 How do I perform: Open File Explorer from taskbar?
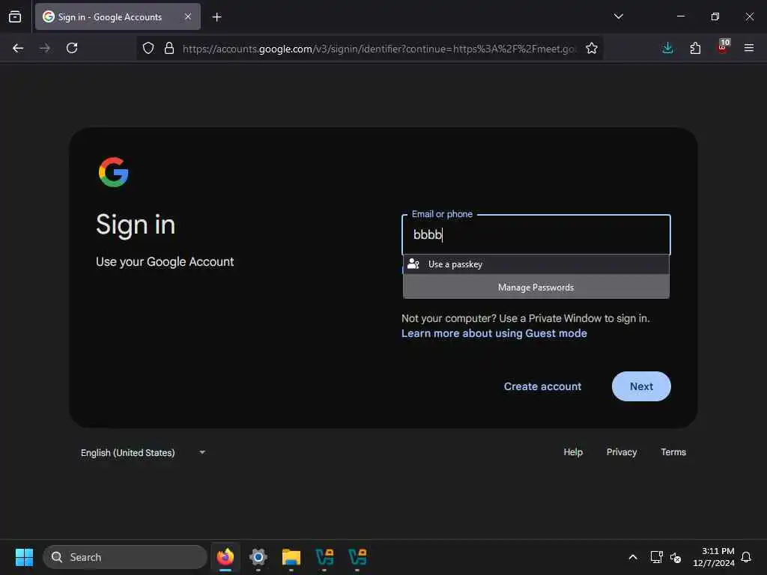click(291, 557)
